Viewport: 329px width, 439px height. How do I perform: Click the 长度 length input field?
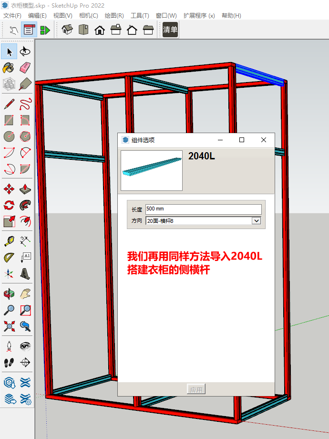pyautogui.click(x=203, y=209)
